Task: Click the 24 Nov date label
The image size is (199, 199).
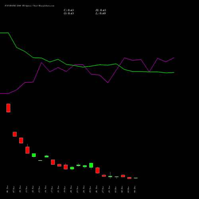Action: (84, 189)
